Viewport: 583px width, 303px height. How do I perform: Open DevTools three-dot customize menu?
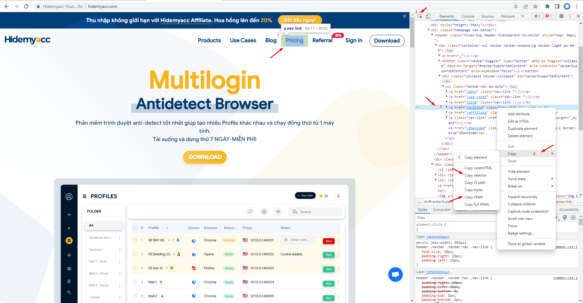(570, 16)
